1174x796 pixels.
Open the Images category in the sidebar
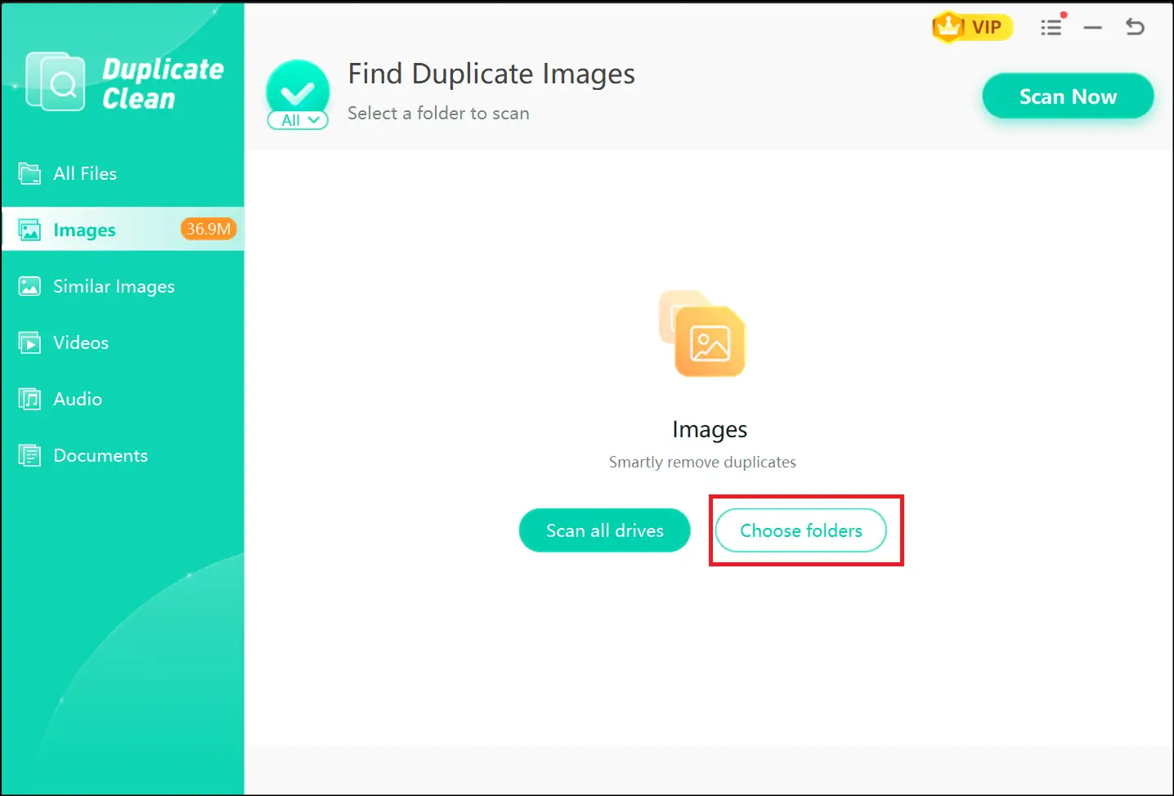[84, 230]
